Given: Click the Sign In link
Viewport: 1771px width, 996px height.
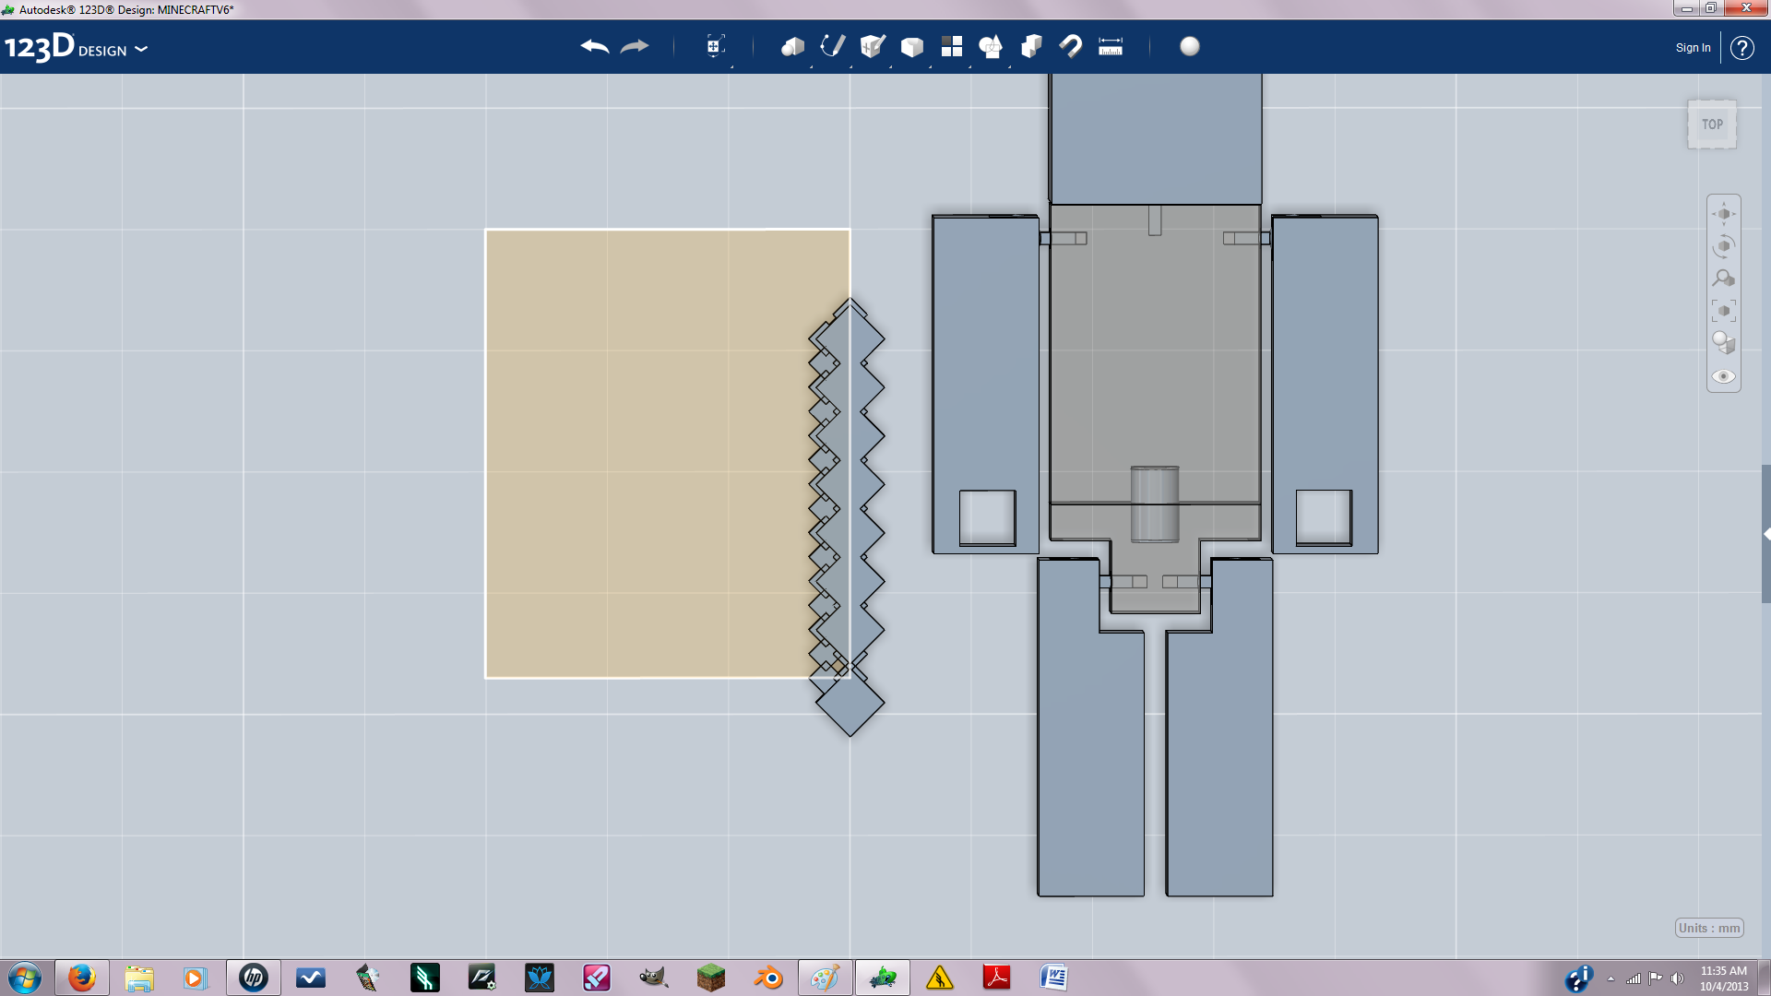Looking at the screenshot, I should pyautogui.click(x=1693, y=48).
